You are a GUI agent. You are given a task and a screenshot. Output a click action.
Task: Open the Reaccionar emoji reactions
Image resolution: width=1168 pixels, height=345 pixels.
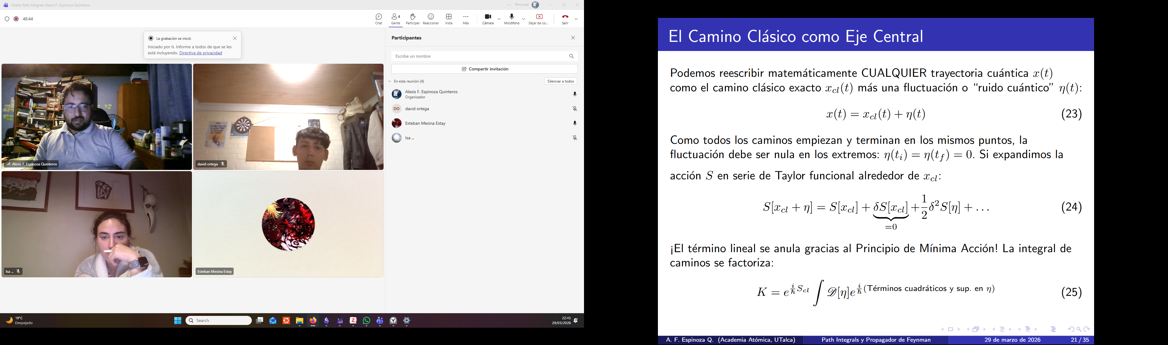click(x=431, y=19)
